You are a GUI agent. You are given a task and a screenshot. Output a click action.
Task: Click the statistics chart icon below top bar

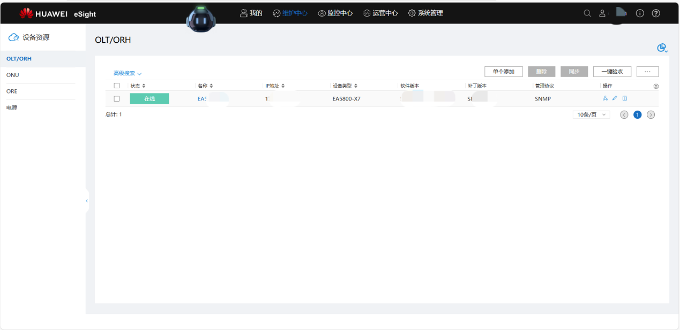tap(661, 48)
